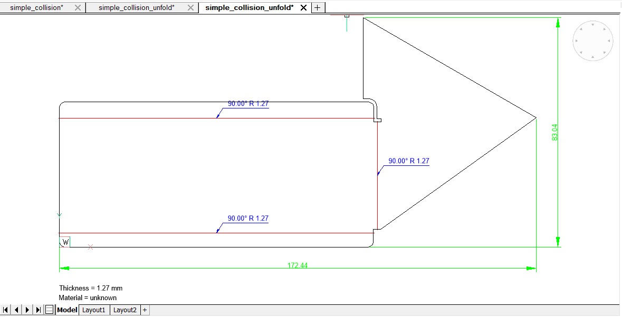Close the active simple_collision_unfold* tab
Screen dimensions: 622x317
(x=303, y=7)
